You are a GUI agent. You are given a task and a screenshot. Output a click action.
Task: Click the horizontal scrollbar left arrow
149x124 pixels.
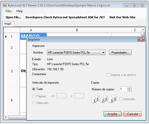pyautogui.click(x=6, y=117)
